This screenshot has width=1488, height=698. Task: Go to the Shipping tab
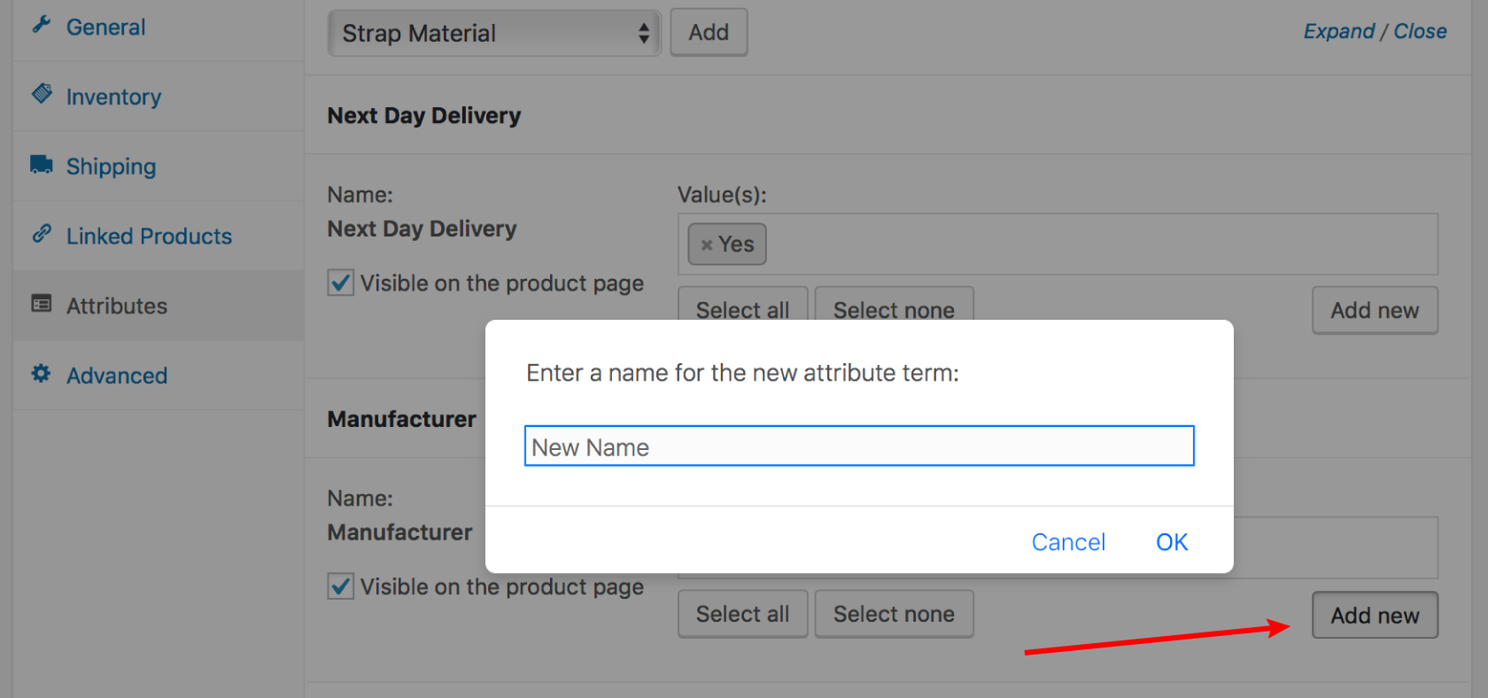[159, 167]
